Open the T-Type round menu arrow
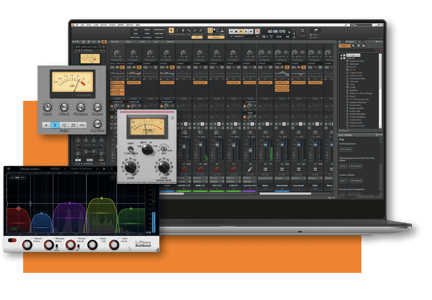Screen dimensions: 432x300 [x=173, y=118]
